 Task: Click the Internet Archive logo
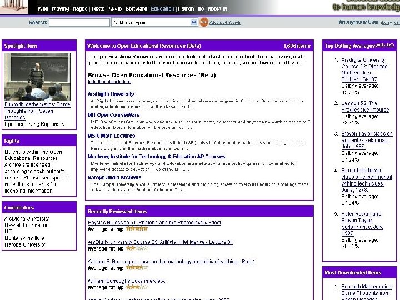(14, 7)
